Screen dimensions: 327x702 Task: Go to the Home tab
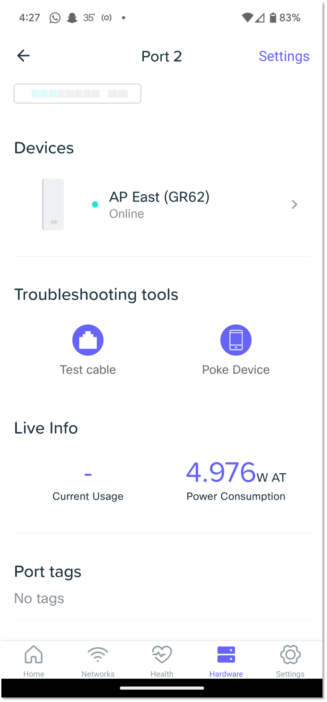pos(34,660)
